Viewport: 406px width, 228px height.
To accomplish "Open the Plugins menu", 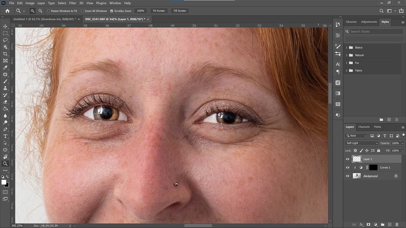I will point(101,3).
